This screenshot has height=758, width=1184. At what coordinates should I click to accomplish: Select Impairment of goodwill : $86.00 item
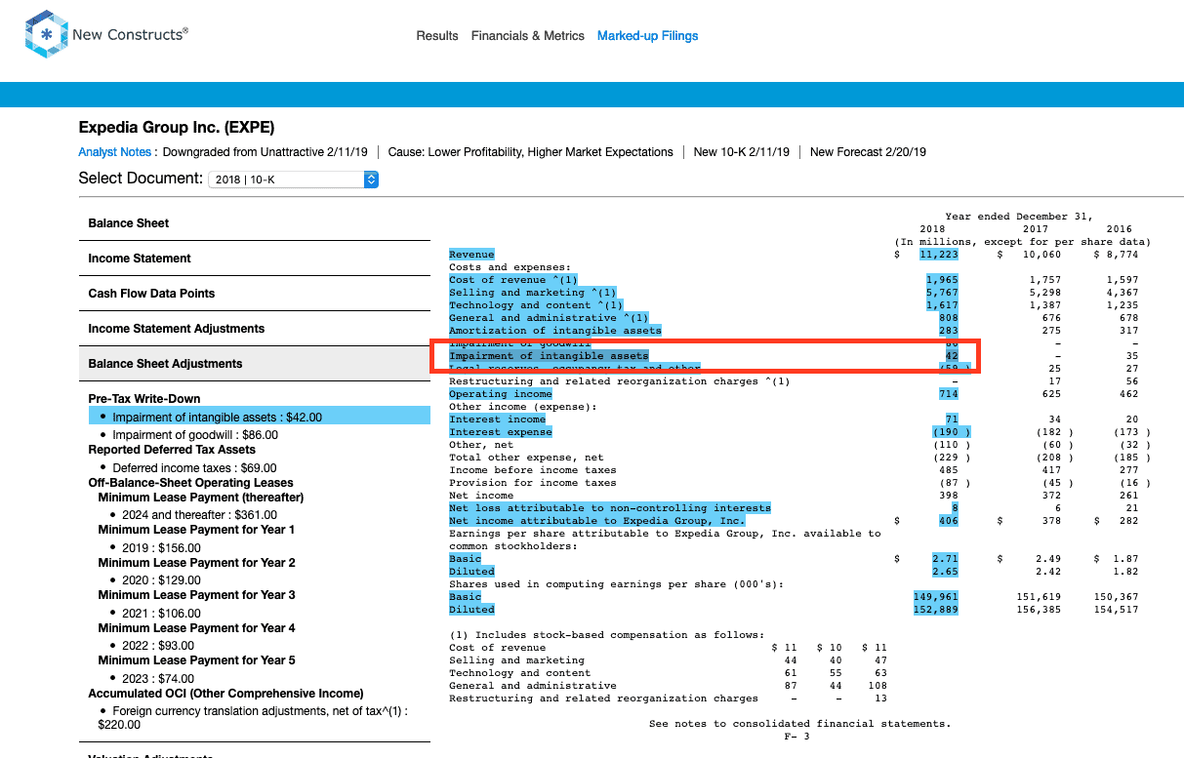point(195,435)
